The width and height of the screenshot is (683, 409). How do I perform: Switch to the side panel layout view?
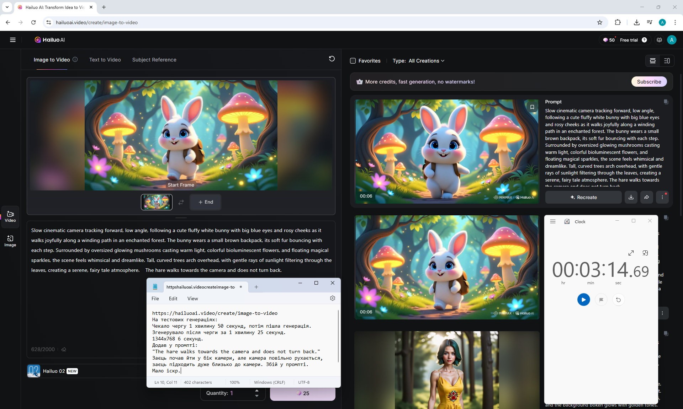pyautogui.click(x=667, y=61)
